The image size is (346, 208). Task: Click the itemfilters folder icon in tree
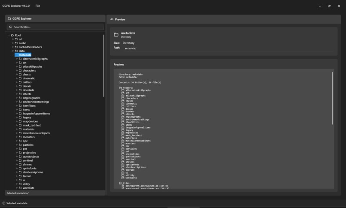(x=20, y=106)
